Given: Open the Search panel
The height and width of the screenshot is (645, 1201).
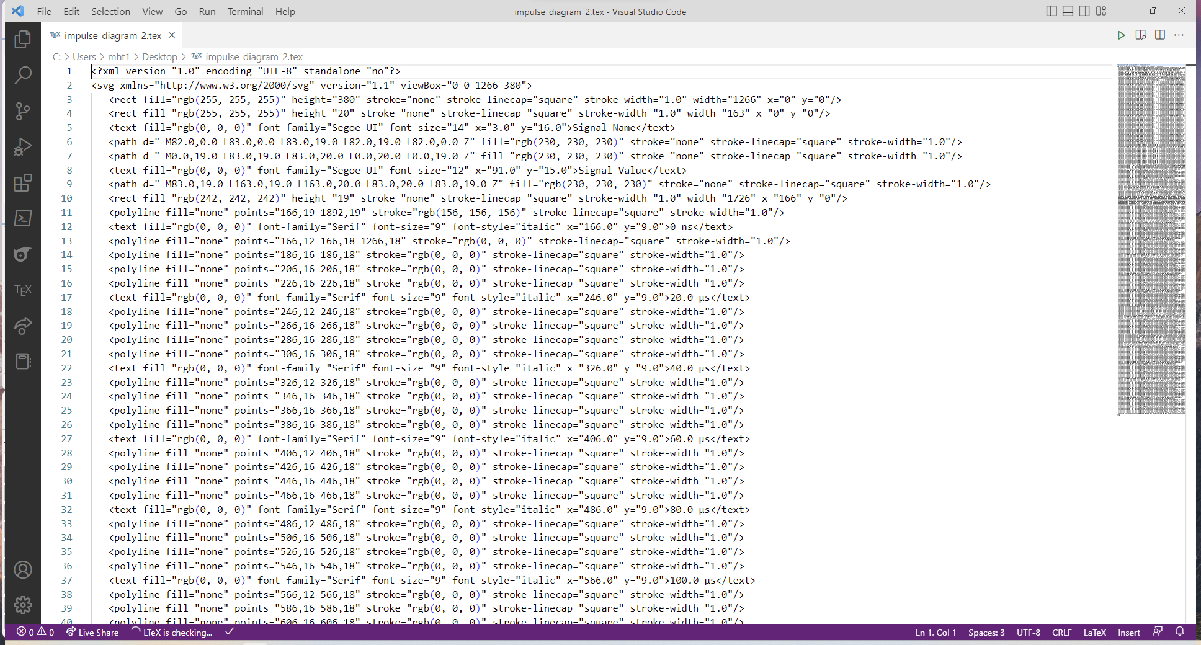Looking at the screenshot, I should tap(23, 75).
